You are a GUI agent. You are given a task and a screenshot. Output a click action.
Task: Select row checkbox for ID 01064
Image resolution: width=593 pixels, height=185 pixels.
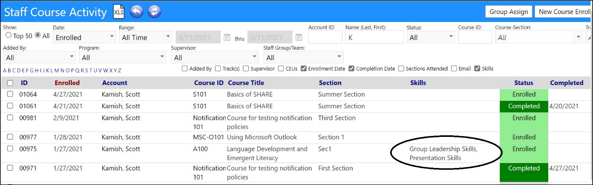coord(10,94)
